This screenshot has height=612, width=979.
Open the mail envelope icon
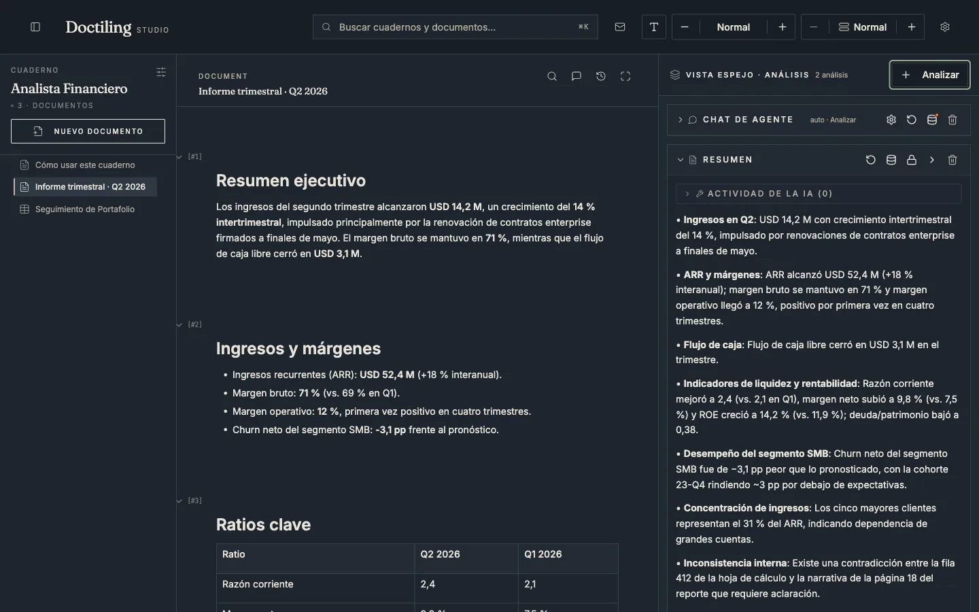click(620, 27)
